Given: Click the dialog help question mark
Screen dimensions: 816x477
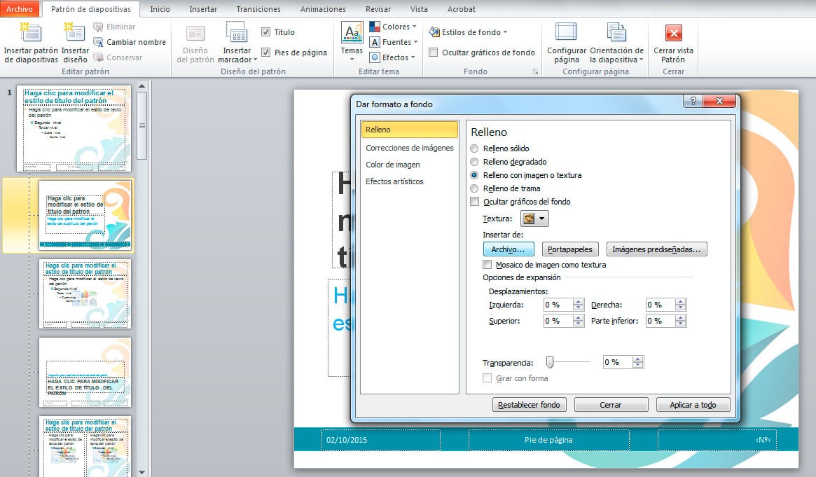Looking at the screenshot, I should click(x=693, y=101).
